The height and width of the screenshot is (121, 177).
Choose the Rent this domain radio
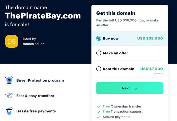(x=99, y=69)
